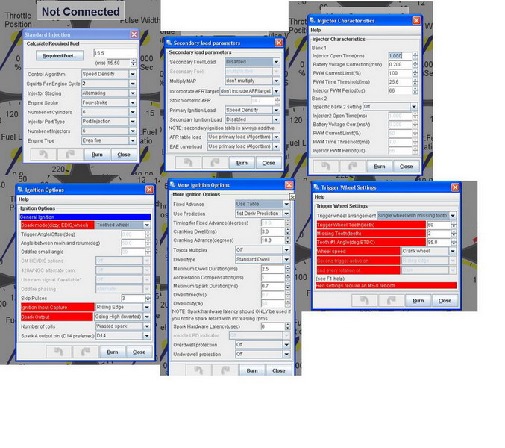The image size is (505, 448).
Task: Expand Secondary Fuel Load dropdown
Action: (x=276, y=62)
